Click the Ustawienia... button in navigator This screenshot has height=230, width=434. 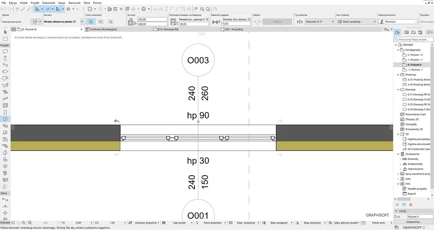click(413, 222)
